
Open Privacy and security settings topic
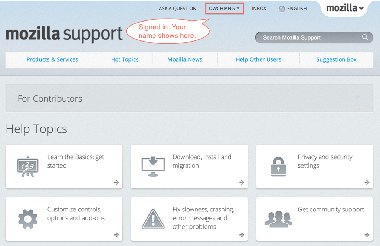pyautogui.click(x=315, y=167)
